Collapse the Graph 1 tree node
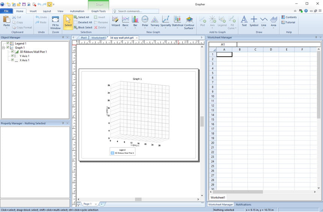This screenshot has width=323, height=212. pyautogui.click(x=3, y=48)
